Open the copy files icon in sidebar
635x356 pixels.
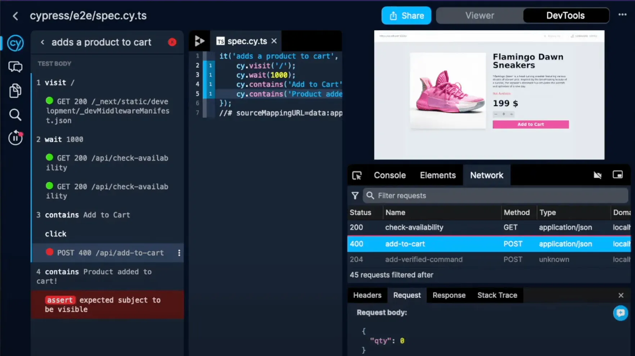coord(15,91)
